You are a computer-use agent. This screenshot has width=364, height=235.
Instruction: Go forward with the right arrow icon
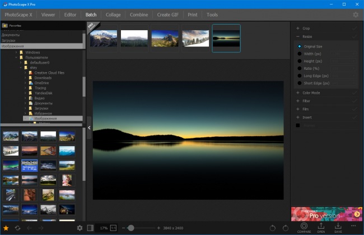[x=41, y=228]
